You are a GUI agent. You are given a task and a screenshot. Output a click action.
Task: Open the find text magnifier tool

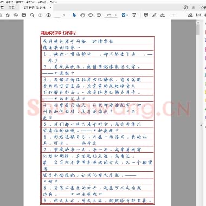32,15
